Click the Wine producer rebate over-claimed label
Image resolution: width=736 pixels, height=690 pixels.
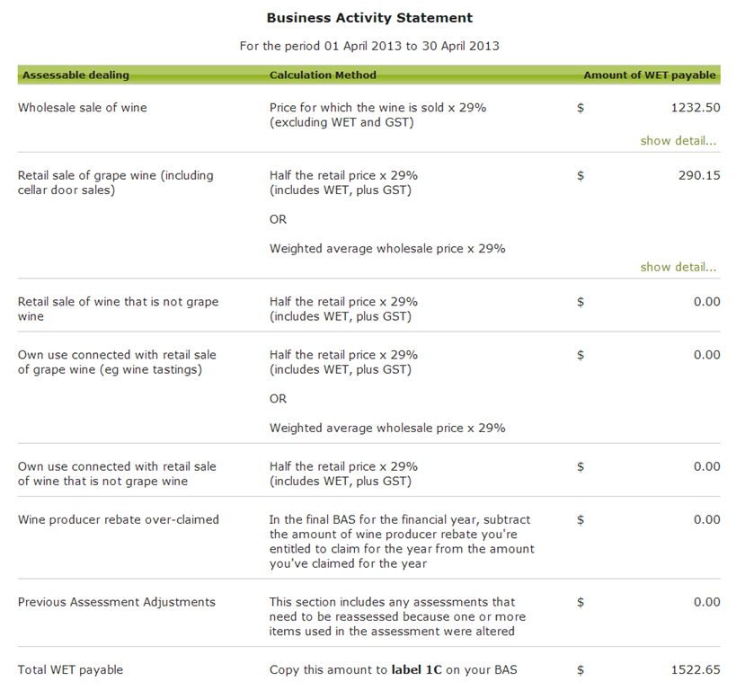(119, 519)
